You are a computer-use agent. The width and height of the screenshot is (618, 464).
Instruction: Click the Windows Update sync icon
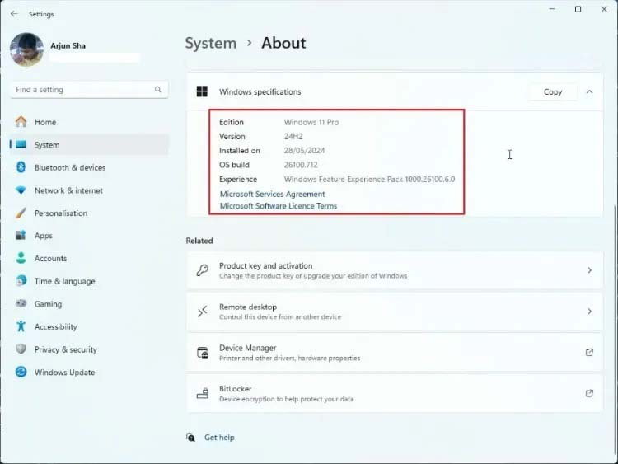(21, 373)
